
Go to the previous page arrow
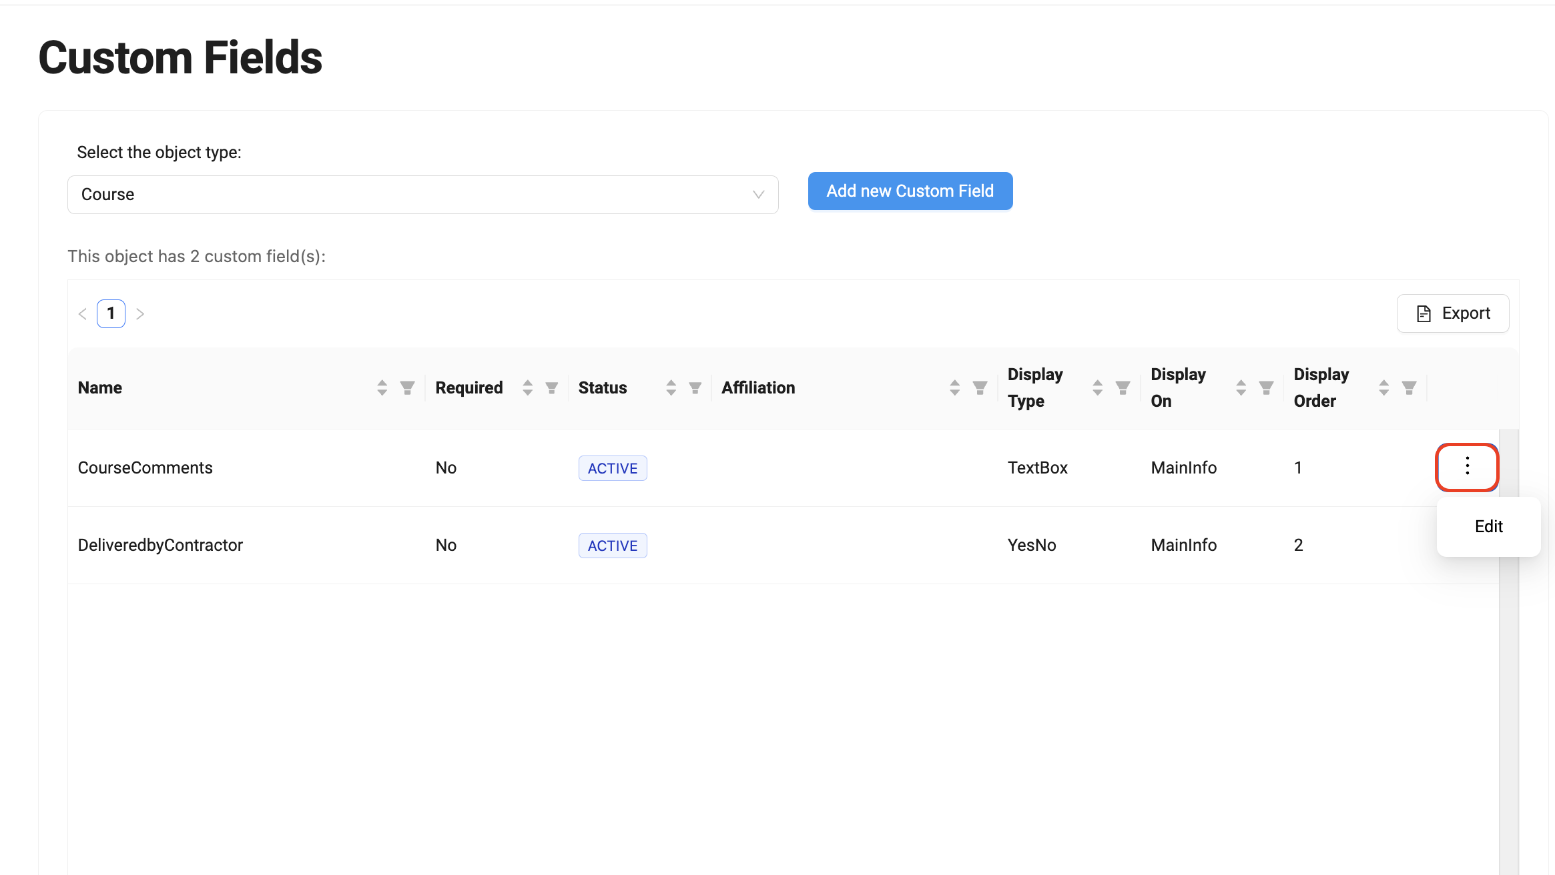83,313
